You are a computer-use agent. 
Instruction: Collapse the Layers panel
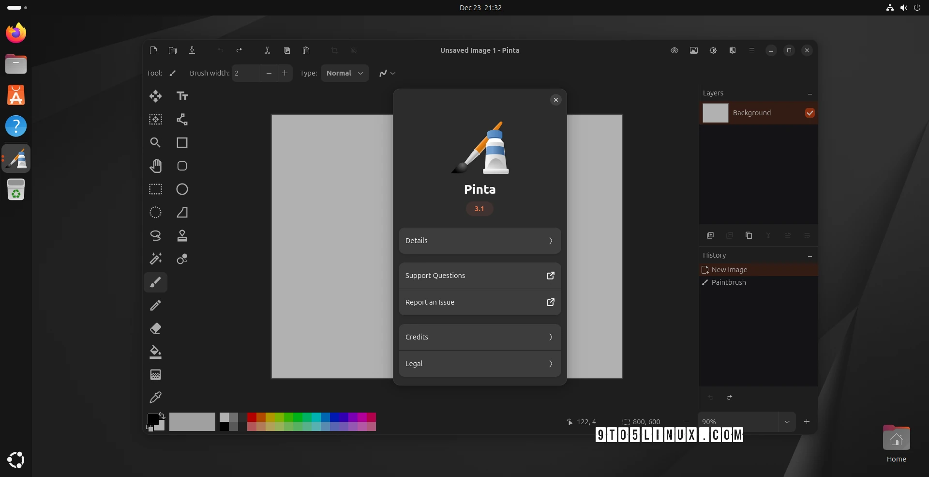coord(809,93)
